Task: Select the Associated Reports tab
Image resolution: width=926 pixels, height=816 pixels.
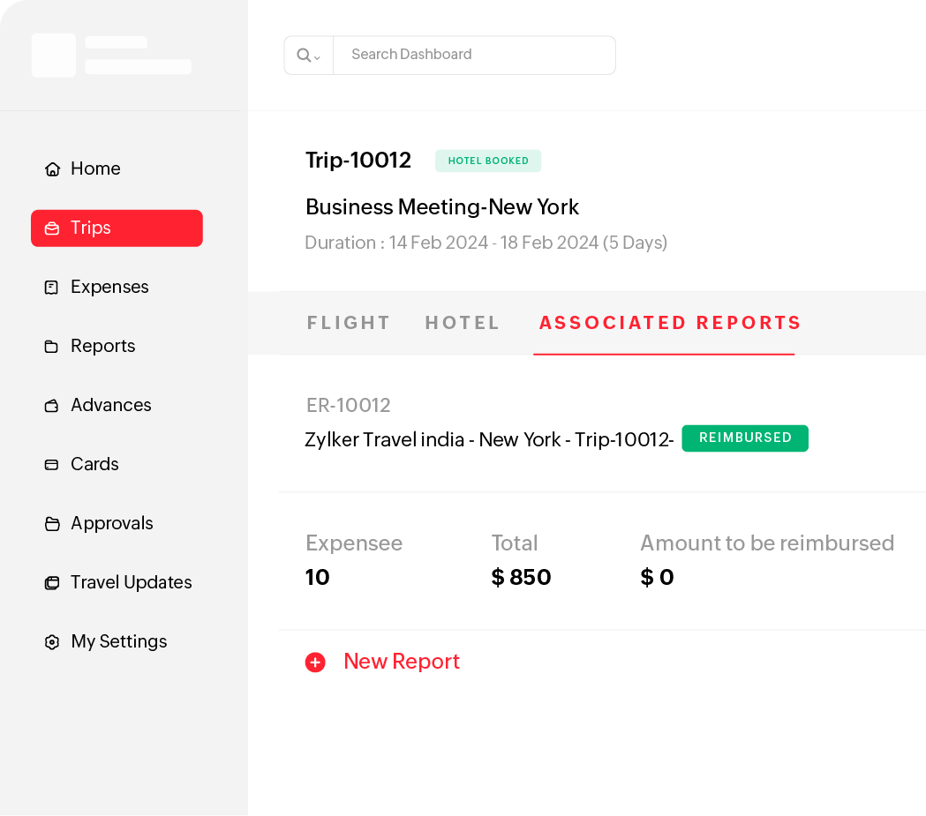Action: coord(670,323)
